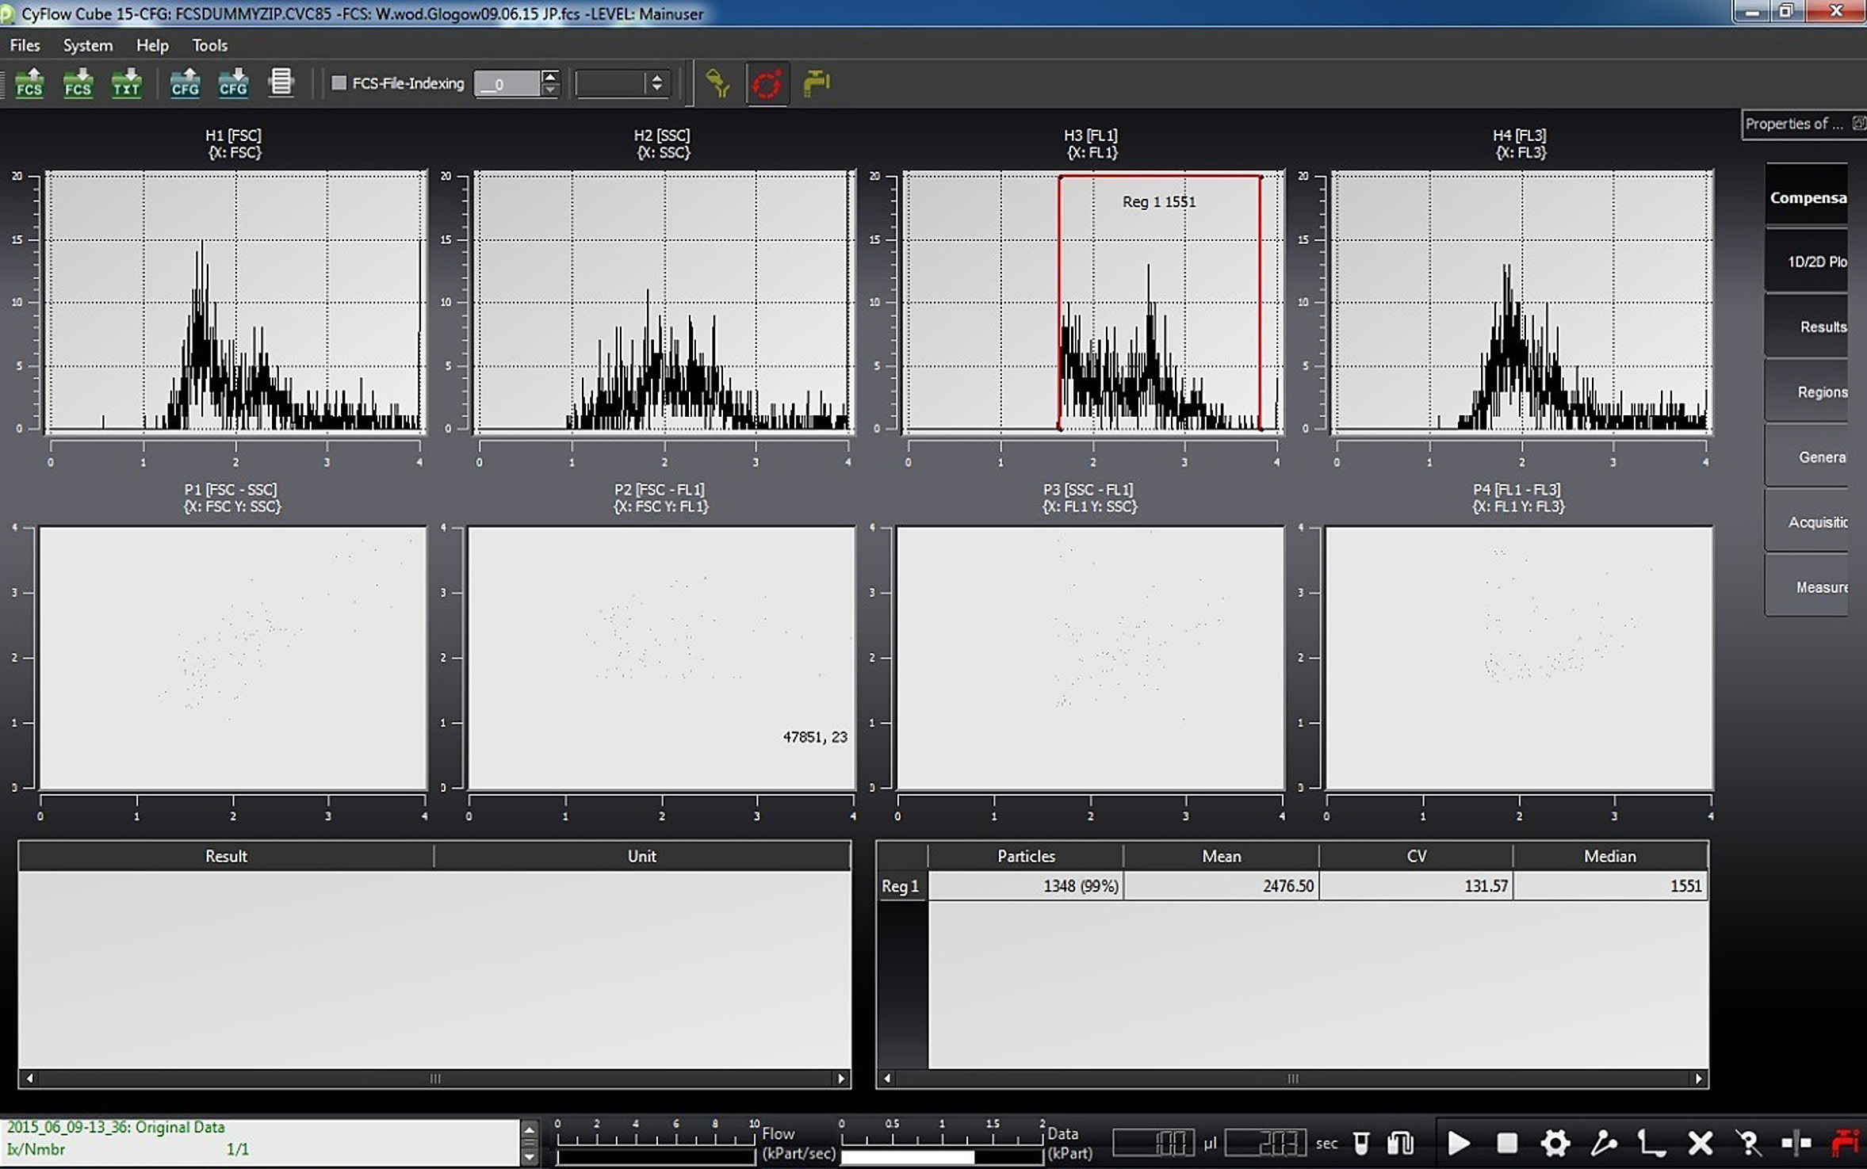This screenshot has width=1867, height=1169.
Task: Click the X delete icon in bottom bar
Action: pos(1700,1143)
